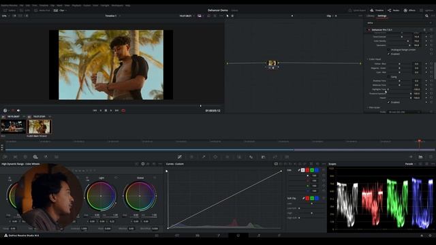Open the Gallery panel

(10, 10)
